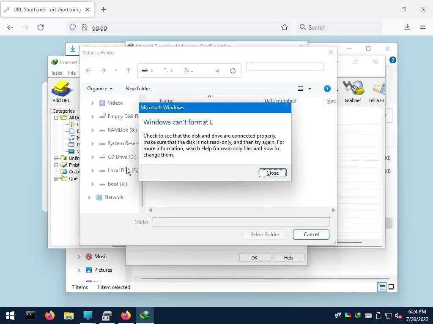The image size is (433, 324).
Task: Cancel the Select a Folder dialog
Action: [x=311, y=235]
